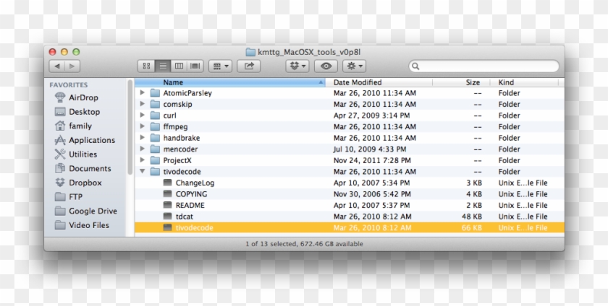
Task: Expand the ProjectX folder
Action: 143,159
